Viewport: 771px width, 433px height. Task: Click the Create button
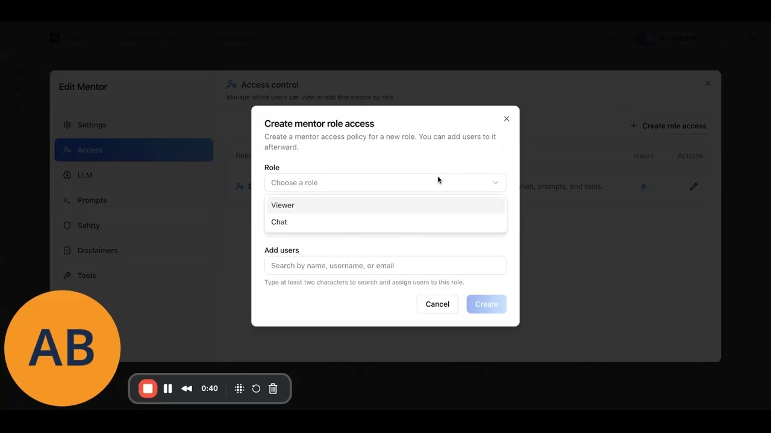(487, 304)
